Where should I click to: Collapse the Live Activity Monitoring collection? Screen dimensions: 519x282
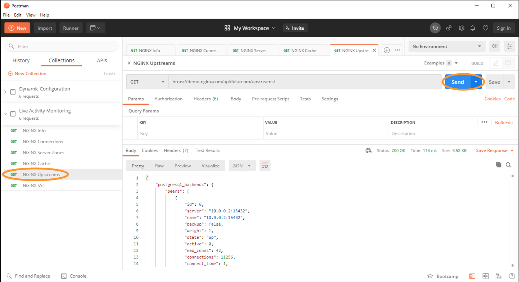(x=5, y=114)
